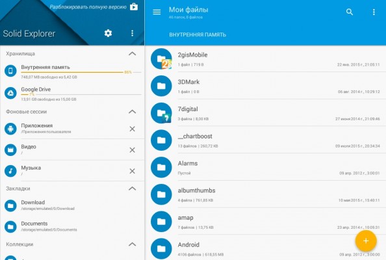The height and width of the screenshot is (260, 386).
Task: Close the Музыка background session
Action: [x=132, y=171]
